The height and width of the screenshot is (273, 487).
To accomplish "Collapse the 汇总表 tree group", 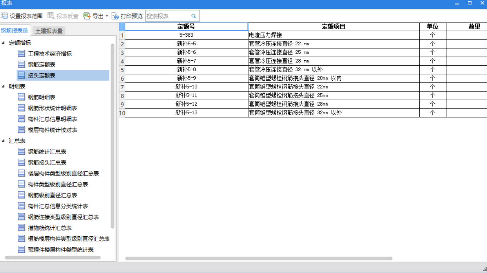I will point(3,140).
